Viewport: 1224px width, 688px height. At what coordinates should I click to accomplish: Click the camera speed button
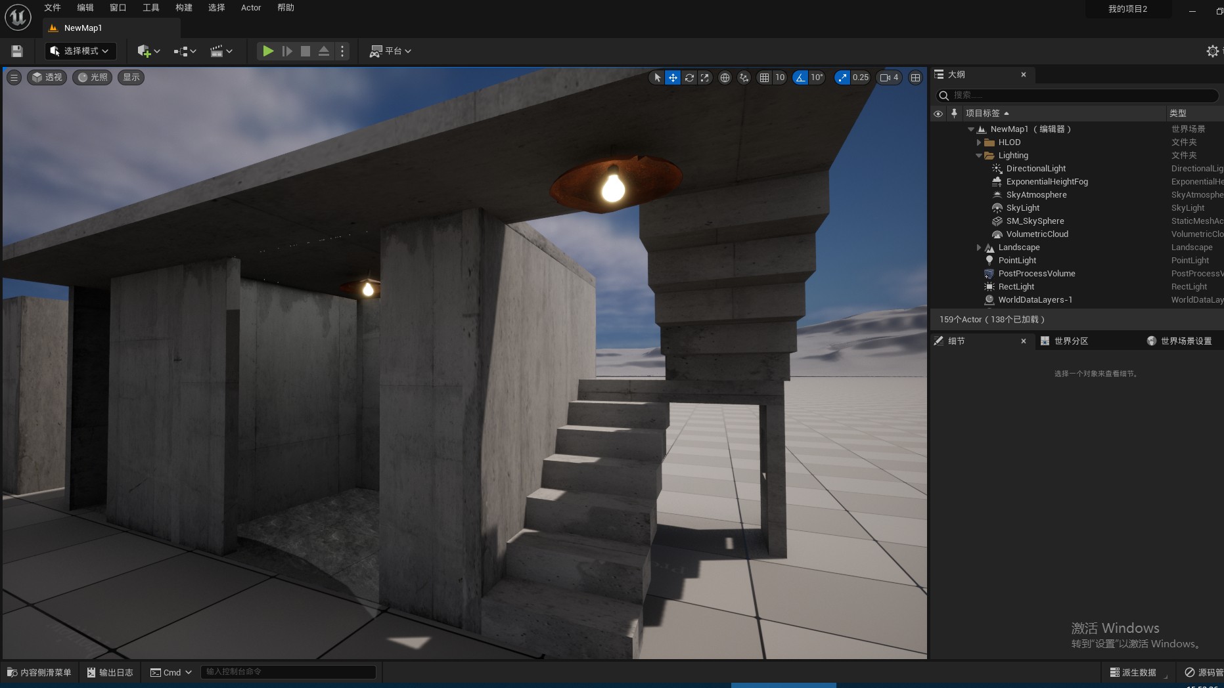pos(889,77)
